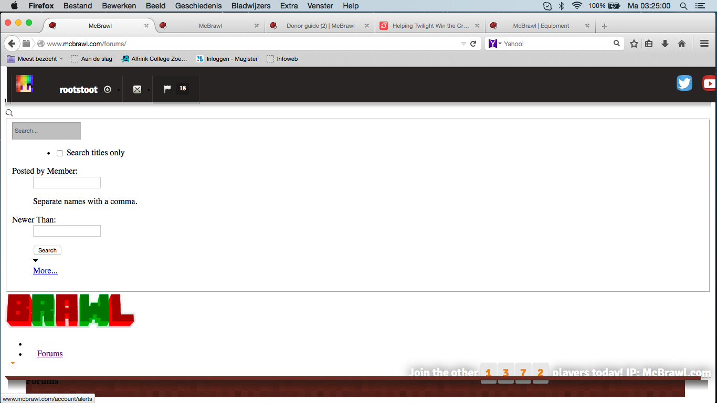
Task: Bookmark this page with the star icon
Action: (634, 44)
